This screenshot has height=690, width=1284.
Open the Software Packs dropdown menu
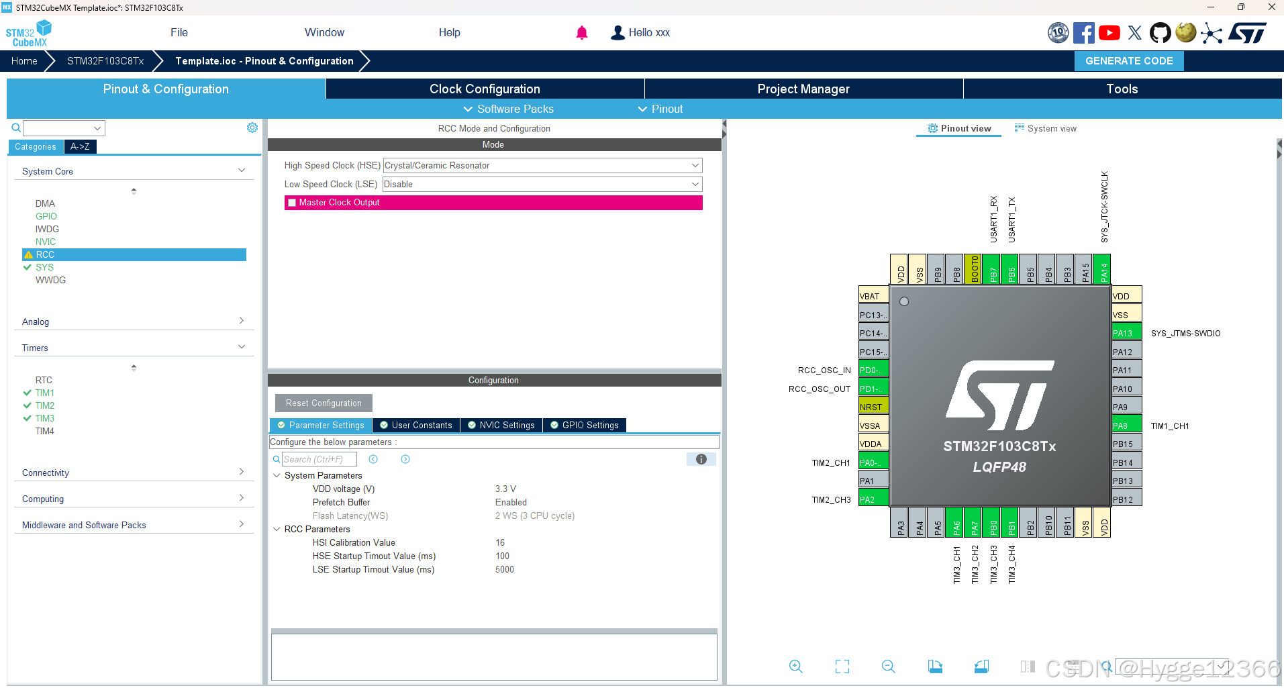(508, 109)
